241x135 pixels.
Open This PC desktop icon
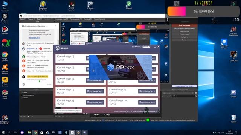(5, 6)
